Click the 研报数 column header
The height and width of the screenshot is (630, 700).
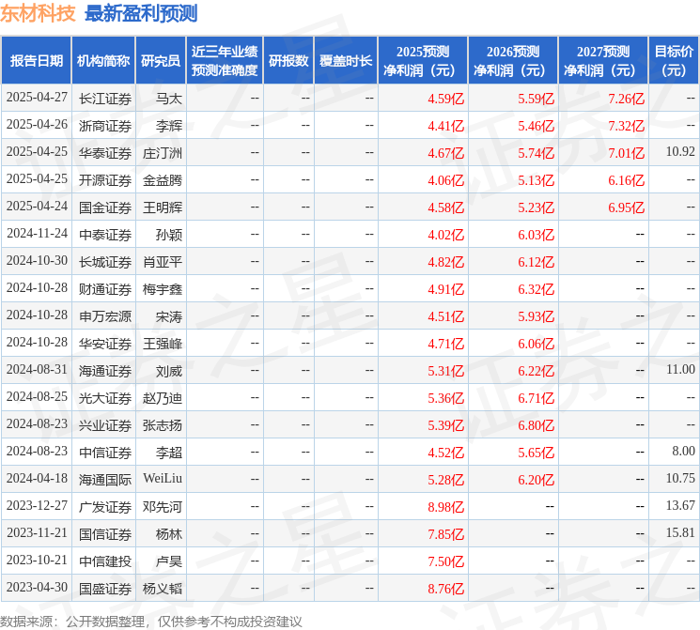point(288,61)
